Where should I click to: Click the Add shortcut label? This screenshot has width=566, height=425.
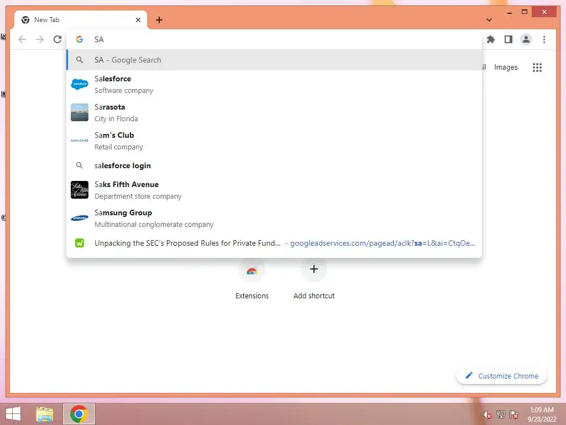(314, 296)
